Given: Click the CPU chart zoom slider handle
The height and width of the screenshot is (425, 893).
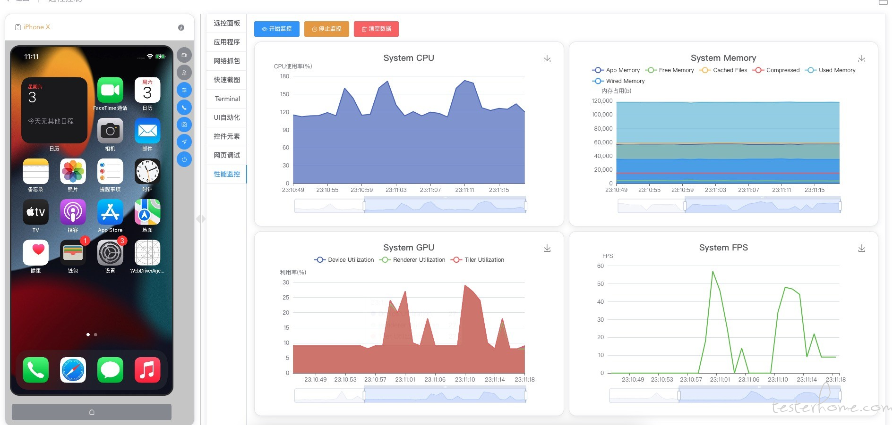Looking at the screenshot, I should pos(364,206).
